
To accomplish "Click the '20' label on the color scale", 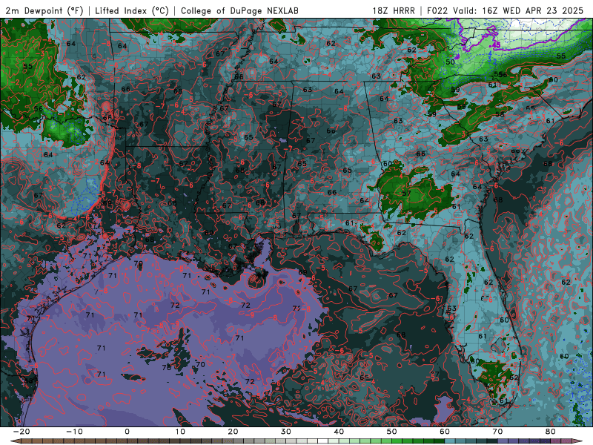I will click(x=233, y=432).
